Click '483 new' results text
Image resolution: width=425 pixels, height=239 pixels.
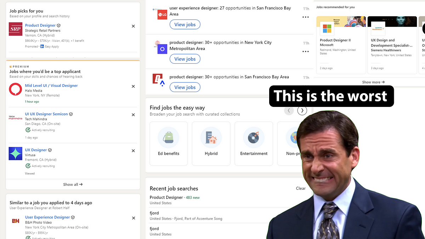coord(193,198)
